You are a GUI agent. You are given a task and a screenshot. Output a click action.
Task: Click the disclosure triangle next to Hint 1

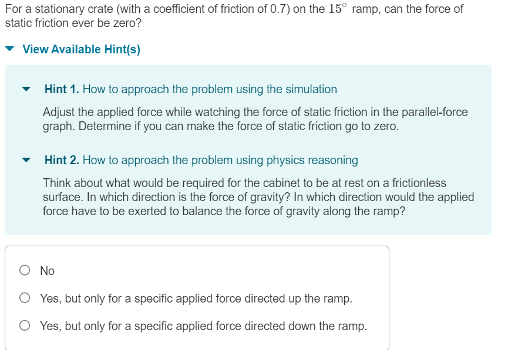coord(25,89)
